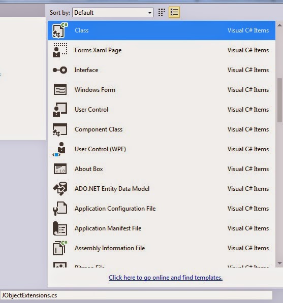This screenshot has width=283, height=303.
Task: Select the Class template icon
Action: click(60, 30)
